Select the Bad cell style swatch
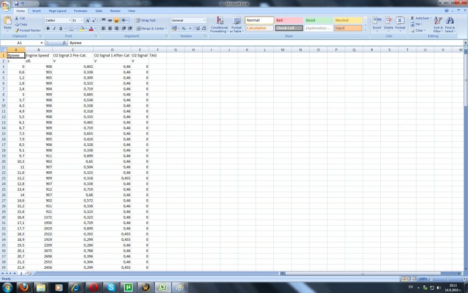This screenshot has height=293, width=468. [289, 20]
